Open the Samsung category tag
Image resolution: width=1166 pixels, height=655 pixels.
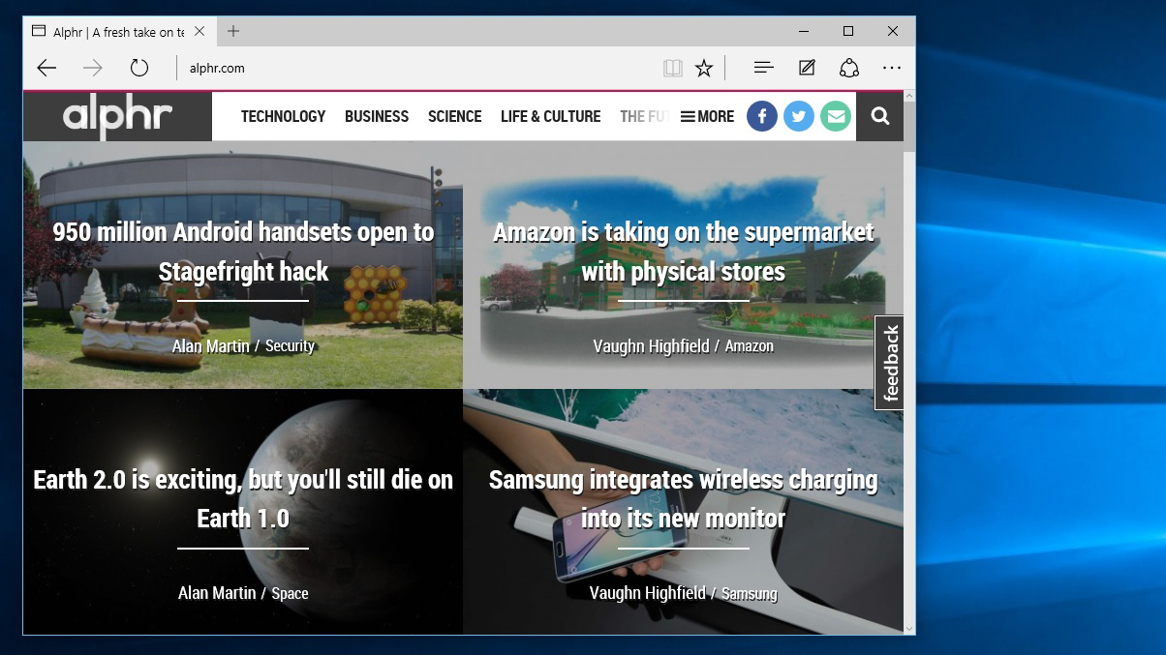[750, 593]
